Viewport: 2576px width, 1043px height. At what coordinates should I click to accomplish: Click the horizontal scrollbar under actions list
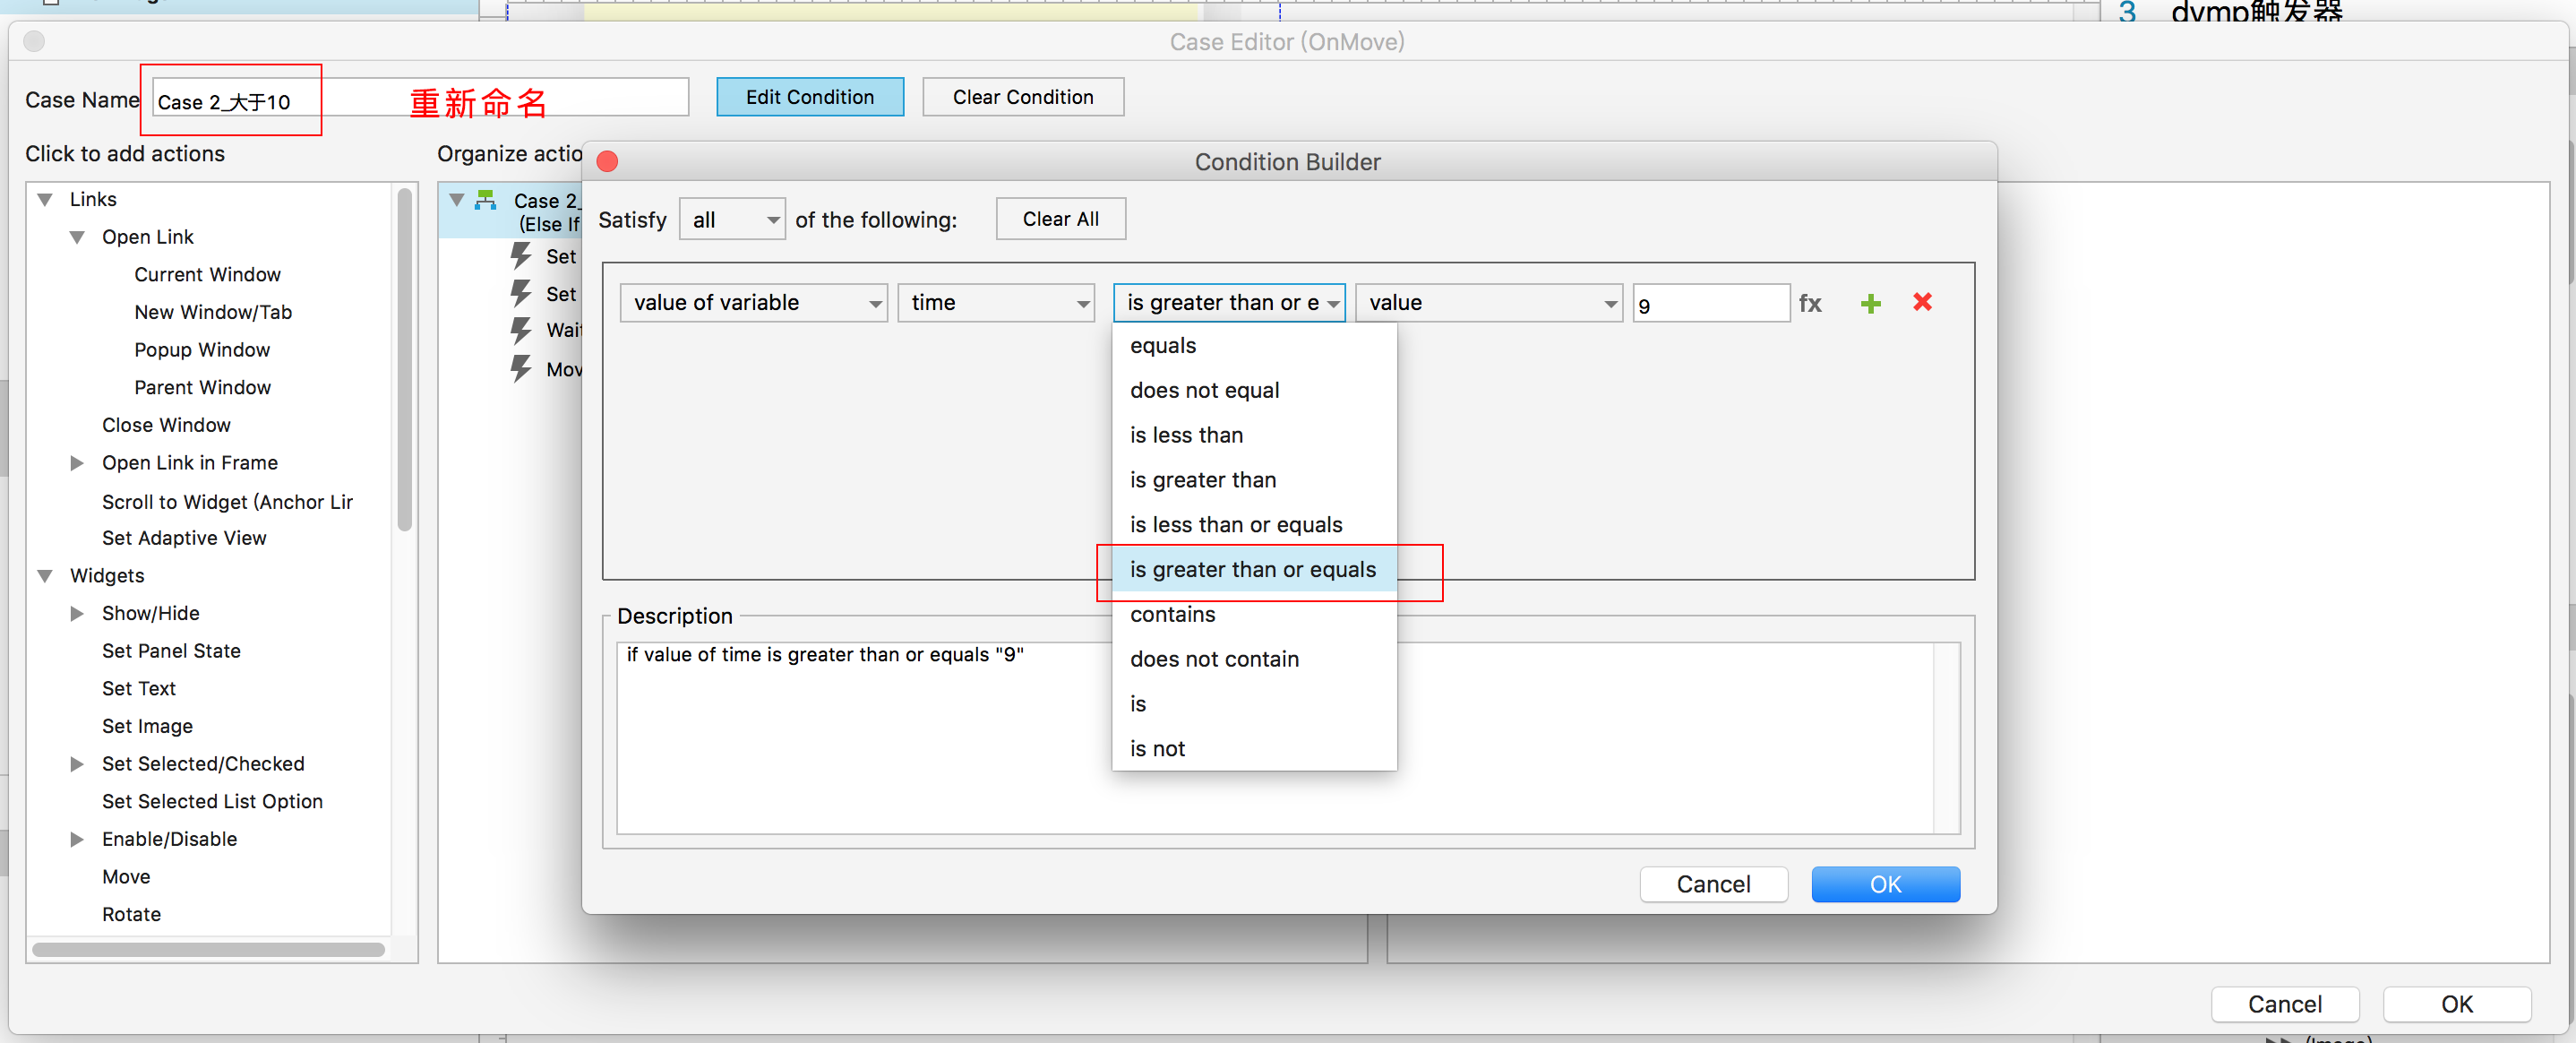(x=208, y=950)
